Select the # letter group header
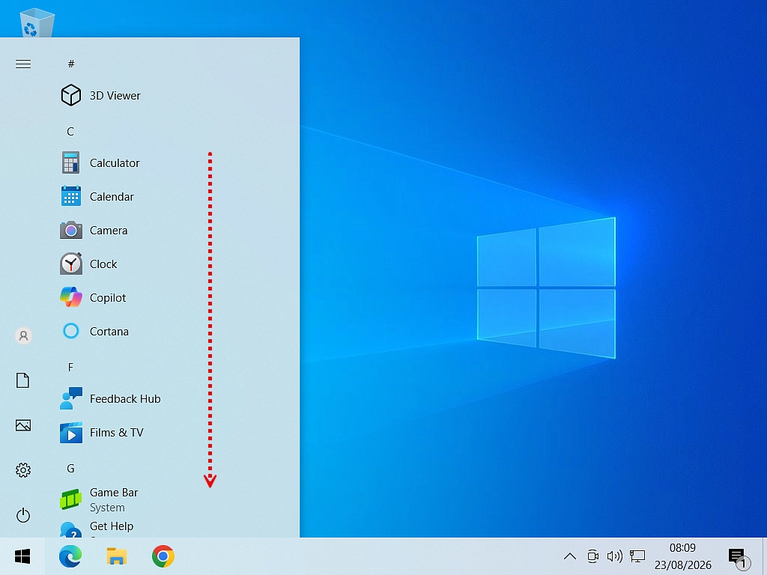Screen dimensions: 767x575 tap(71, 64)
